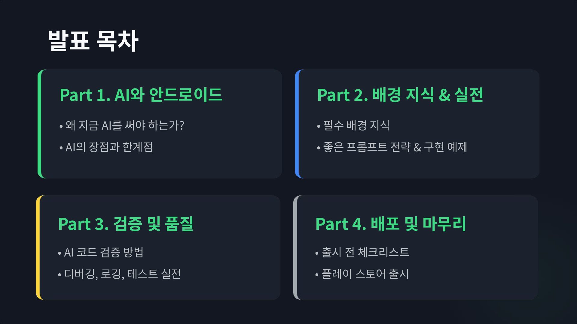Image resolution: width=577 pixels, height=324 pixels.
Task: Select the "Part 1. AI와 안드로이드" heading
Action: coord(141,95)
